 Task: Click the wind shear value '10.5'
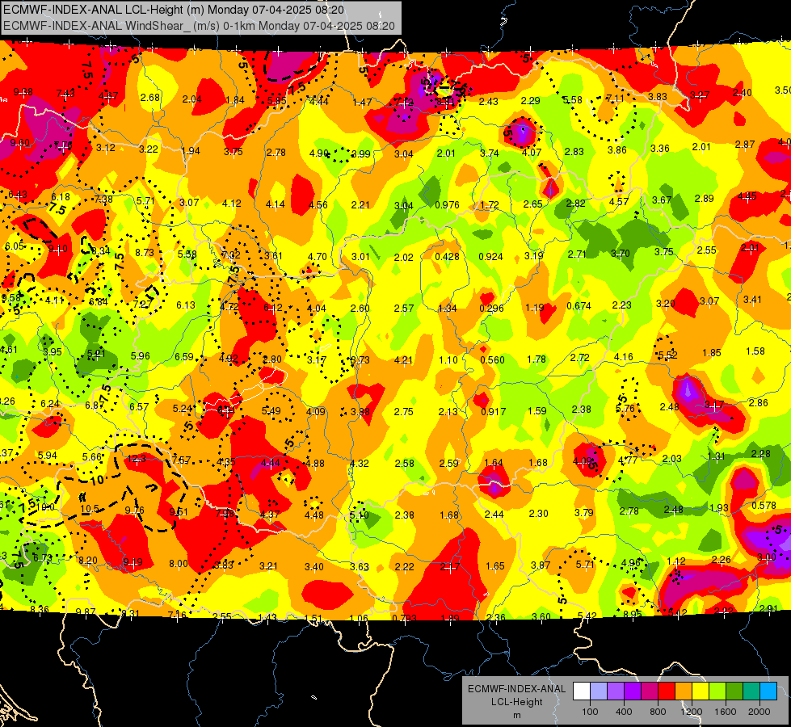tap(90, 509)
